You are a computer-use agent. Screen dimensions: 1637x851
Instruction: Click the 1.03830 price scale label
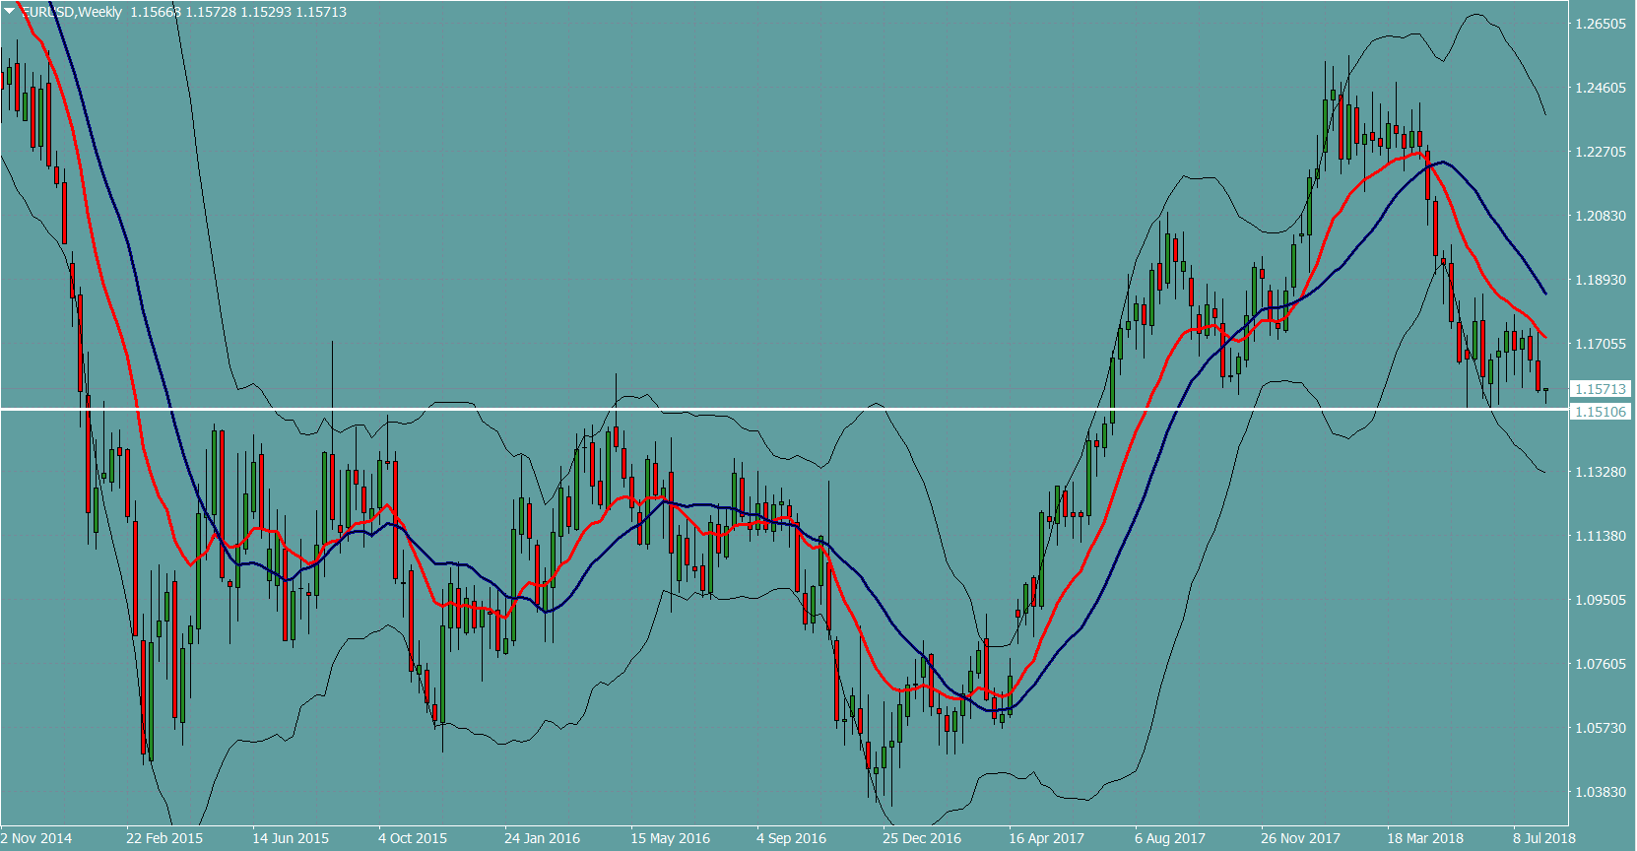tap(1601, 792)
